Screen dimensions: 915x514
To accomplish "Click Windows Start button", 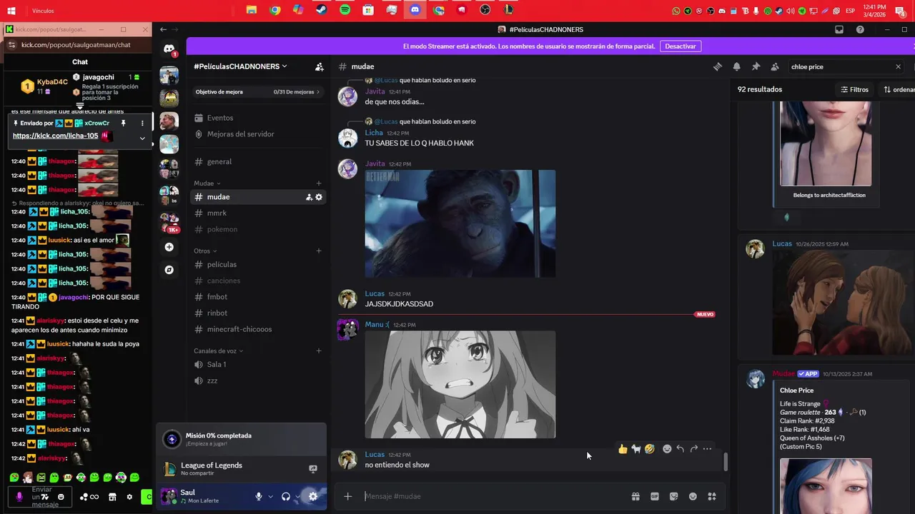I will pyautogui.click(x=11, y=10).
